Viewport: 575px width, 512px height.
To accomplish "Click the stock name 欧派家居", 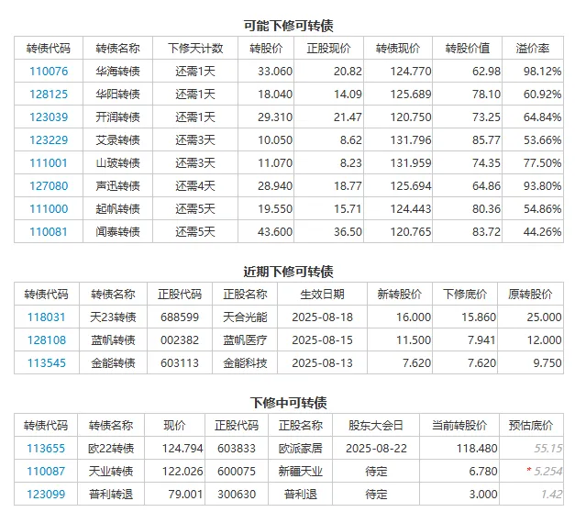I will pyautogui.click(x=300, y=449).
